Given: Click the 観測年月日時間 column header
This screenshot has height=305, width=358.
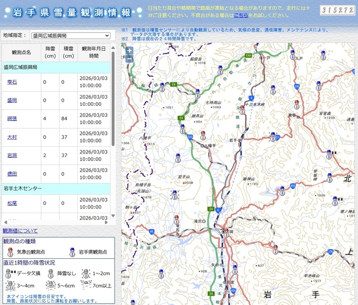Looking at the screenshot, I should coord(93,52).
